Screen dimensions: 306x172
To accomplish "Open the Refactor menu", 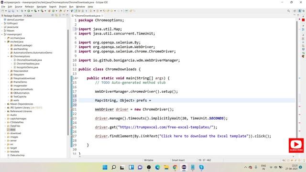I will pyautogui.click(x=30, y=7).
